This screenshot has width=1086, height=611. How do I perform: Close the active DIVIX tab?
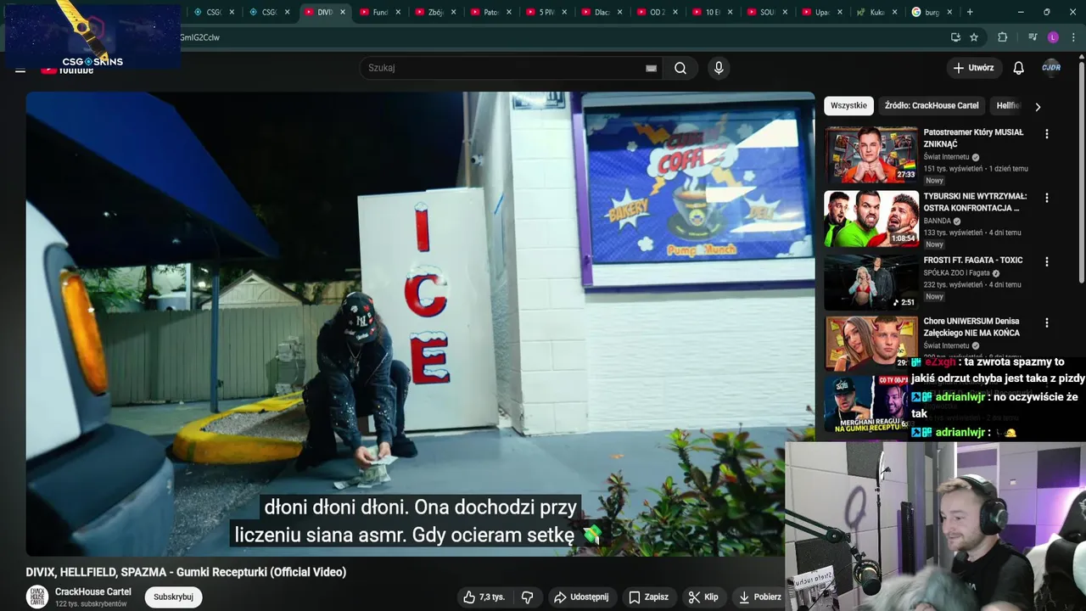point(343,12)
